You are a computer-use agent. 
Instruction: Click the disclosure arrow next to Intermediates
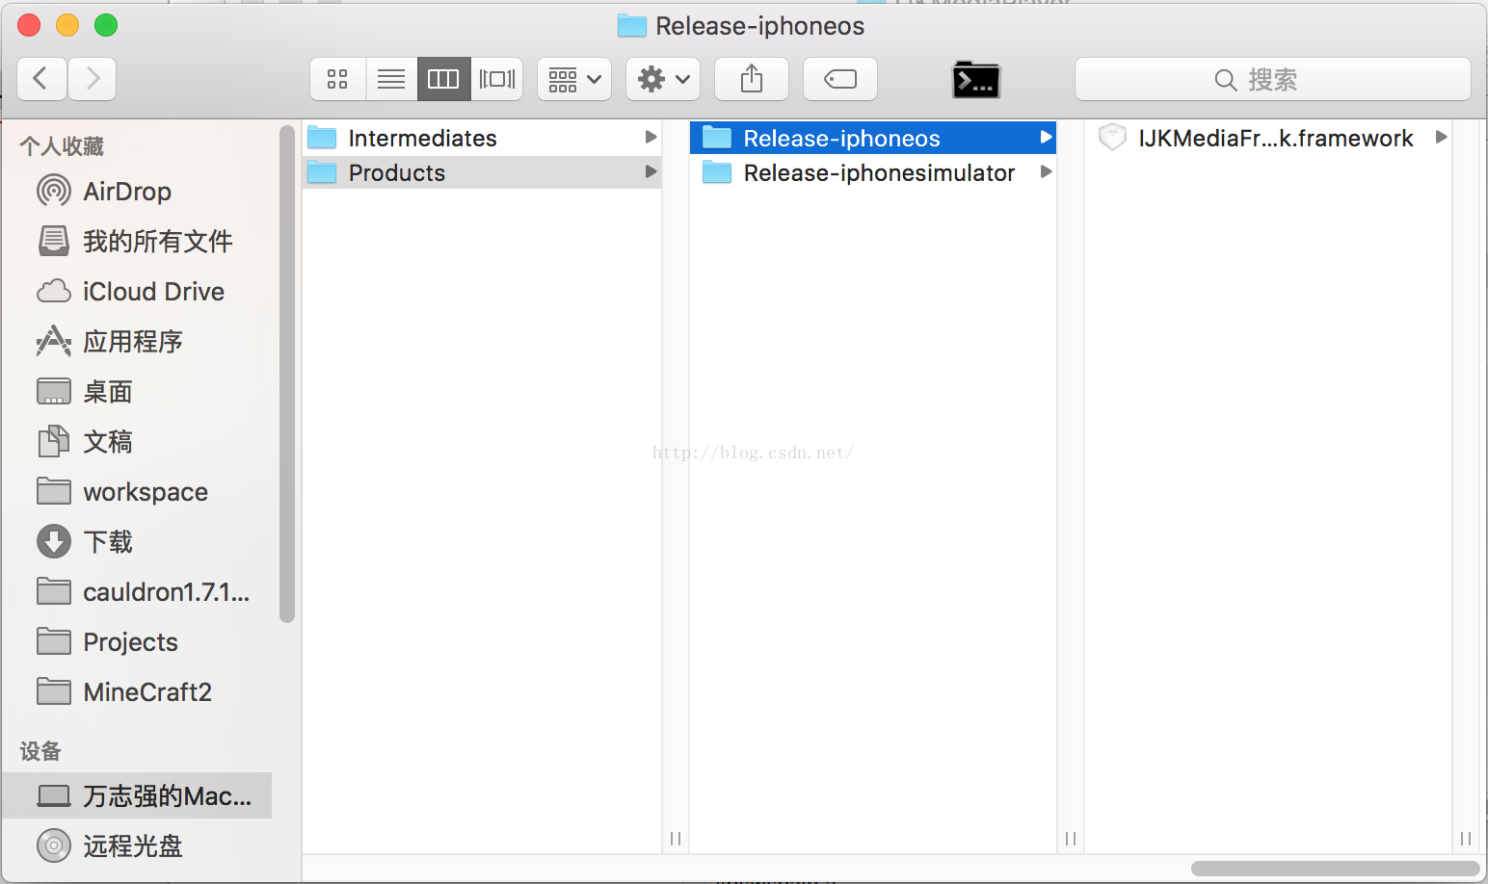pos(651,138)
